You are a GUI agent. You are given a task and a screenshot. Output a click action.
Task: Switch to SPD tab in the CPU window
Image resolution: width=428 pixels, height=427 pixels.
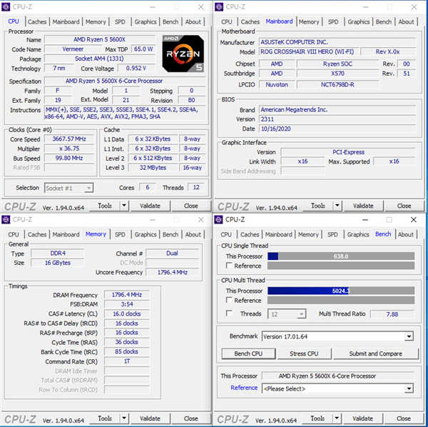click(x=120, y=22)
